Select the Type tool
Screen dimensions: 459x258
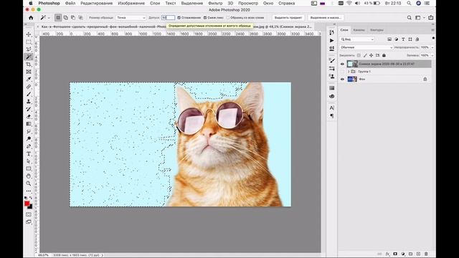(29, 154)
